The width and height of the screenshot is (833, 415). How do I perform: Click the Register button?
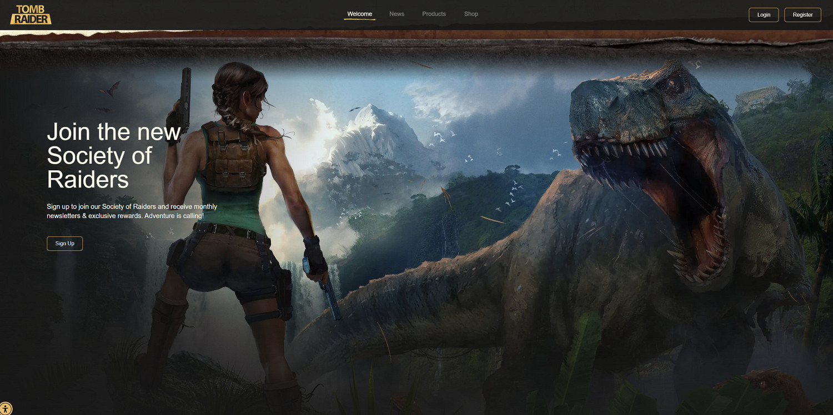[802, 15]
